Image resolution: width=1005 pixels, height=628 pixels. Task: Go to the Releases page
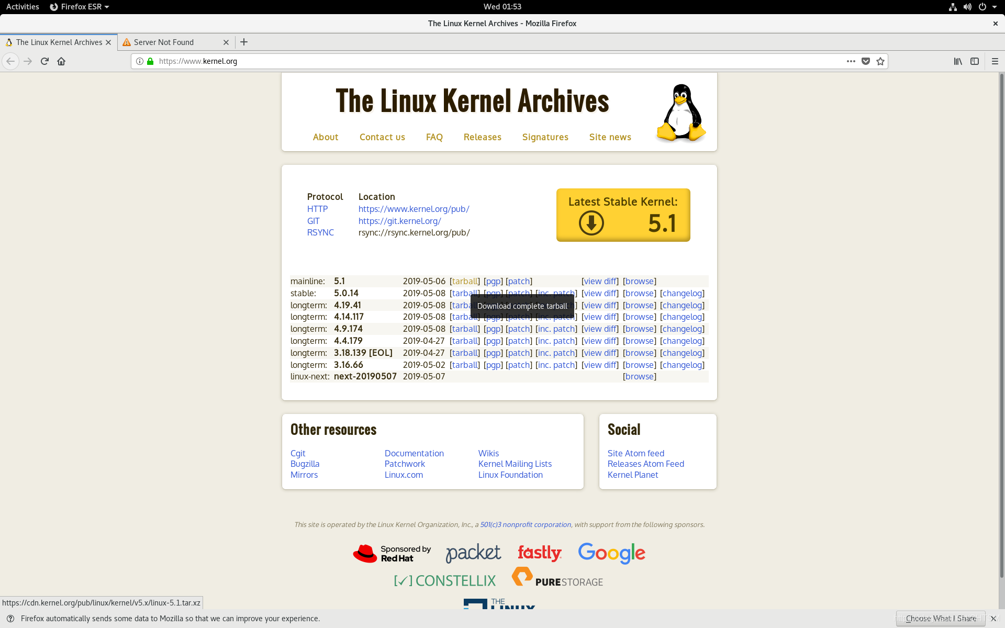[x=483, y=137]
